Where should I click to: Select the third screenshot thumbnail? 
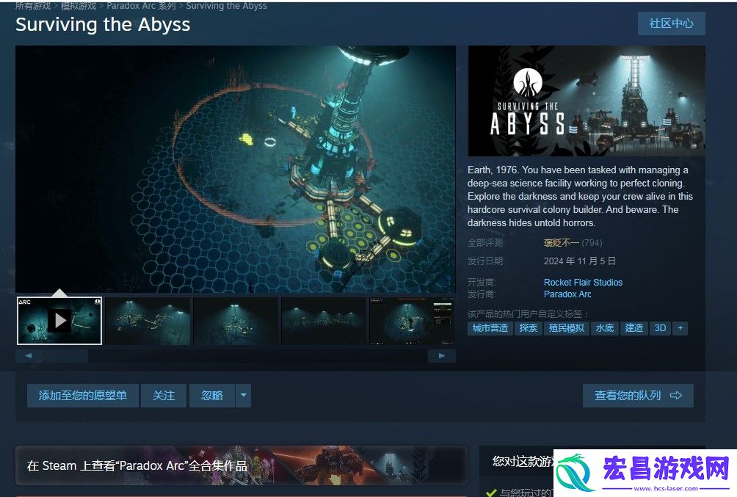point(236,321)
